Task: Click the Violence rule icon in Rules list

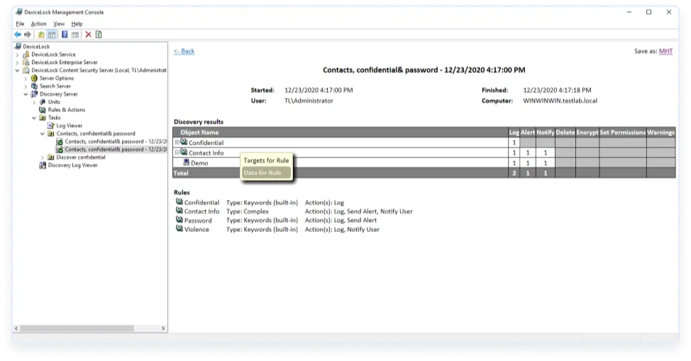Action: tap(179, 229)
